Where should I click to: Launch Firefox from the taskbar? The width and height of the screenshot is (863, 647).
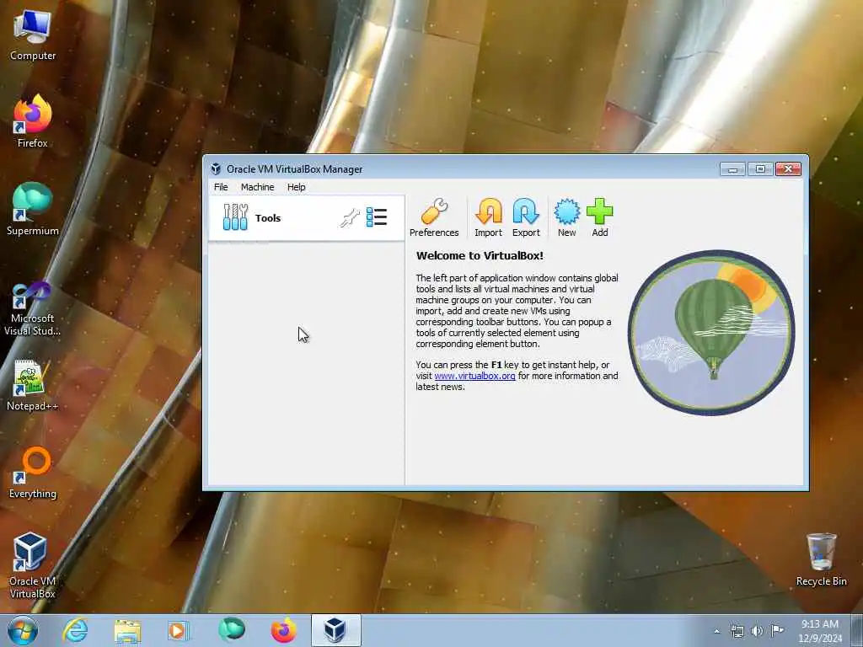coord(283,630)
